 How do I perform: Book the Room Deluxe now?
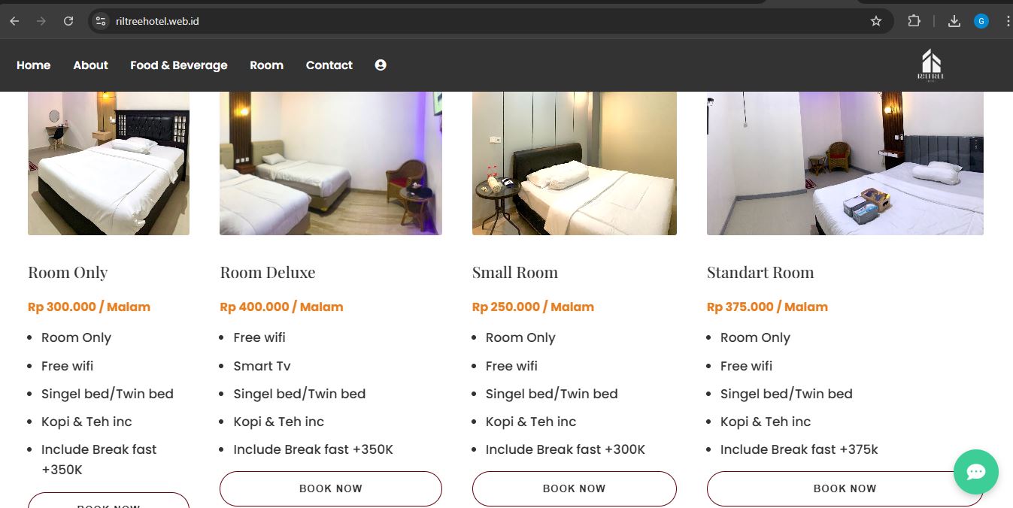pos(330,488)
